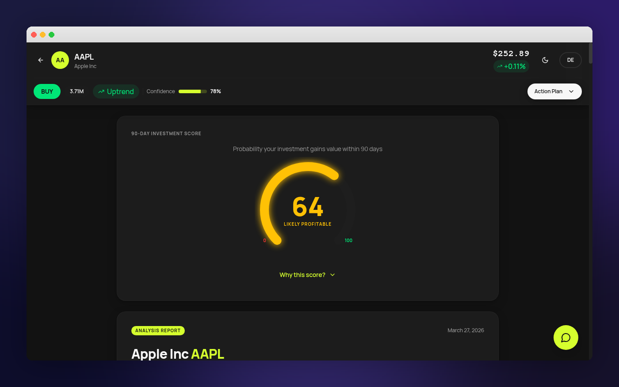Toggle dark mode with the moon icon
The height and width of the screenshot is (387, 619).
tap(545, 60)
